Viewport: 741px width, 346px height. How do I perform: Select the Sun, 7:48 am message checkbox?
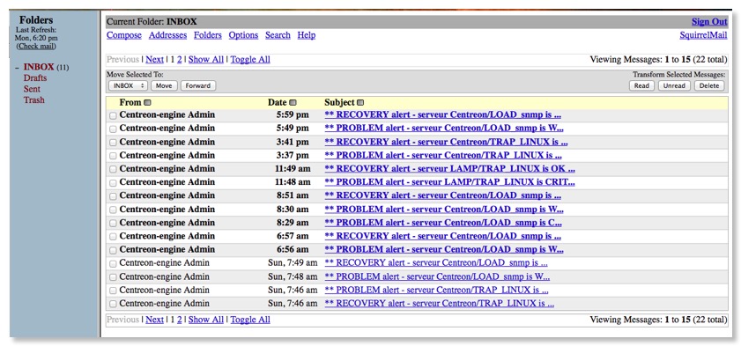pos(113,277)
